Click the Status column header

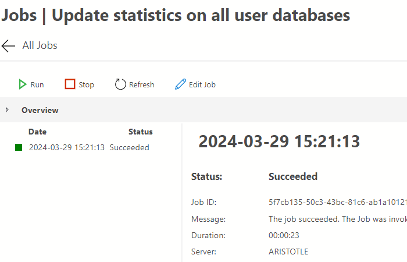tap(141, 132)
